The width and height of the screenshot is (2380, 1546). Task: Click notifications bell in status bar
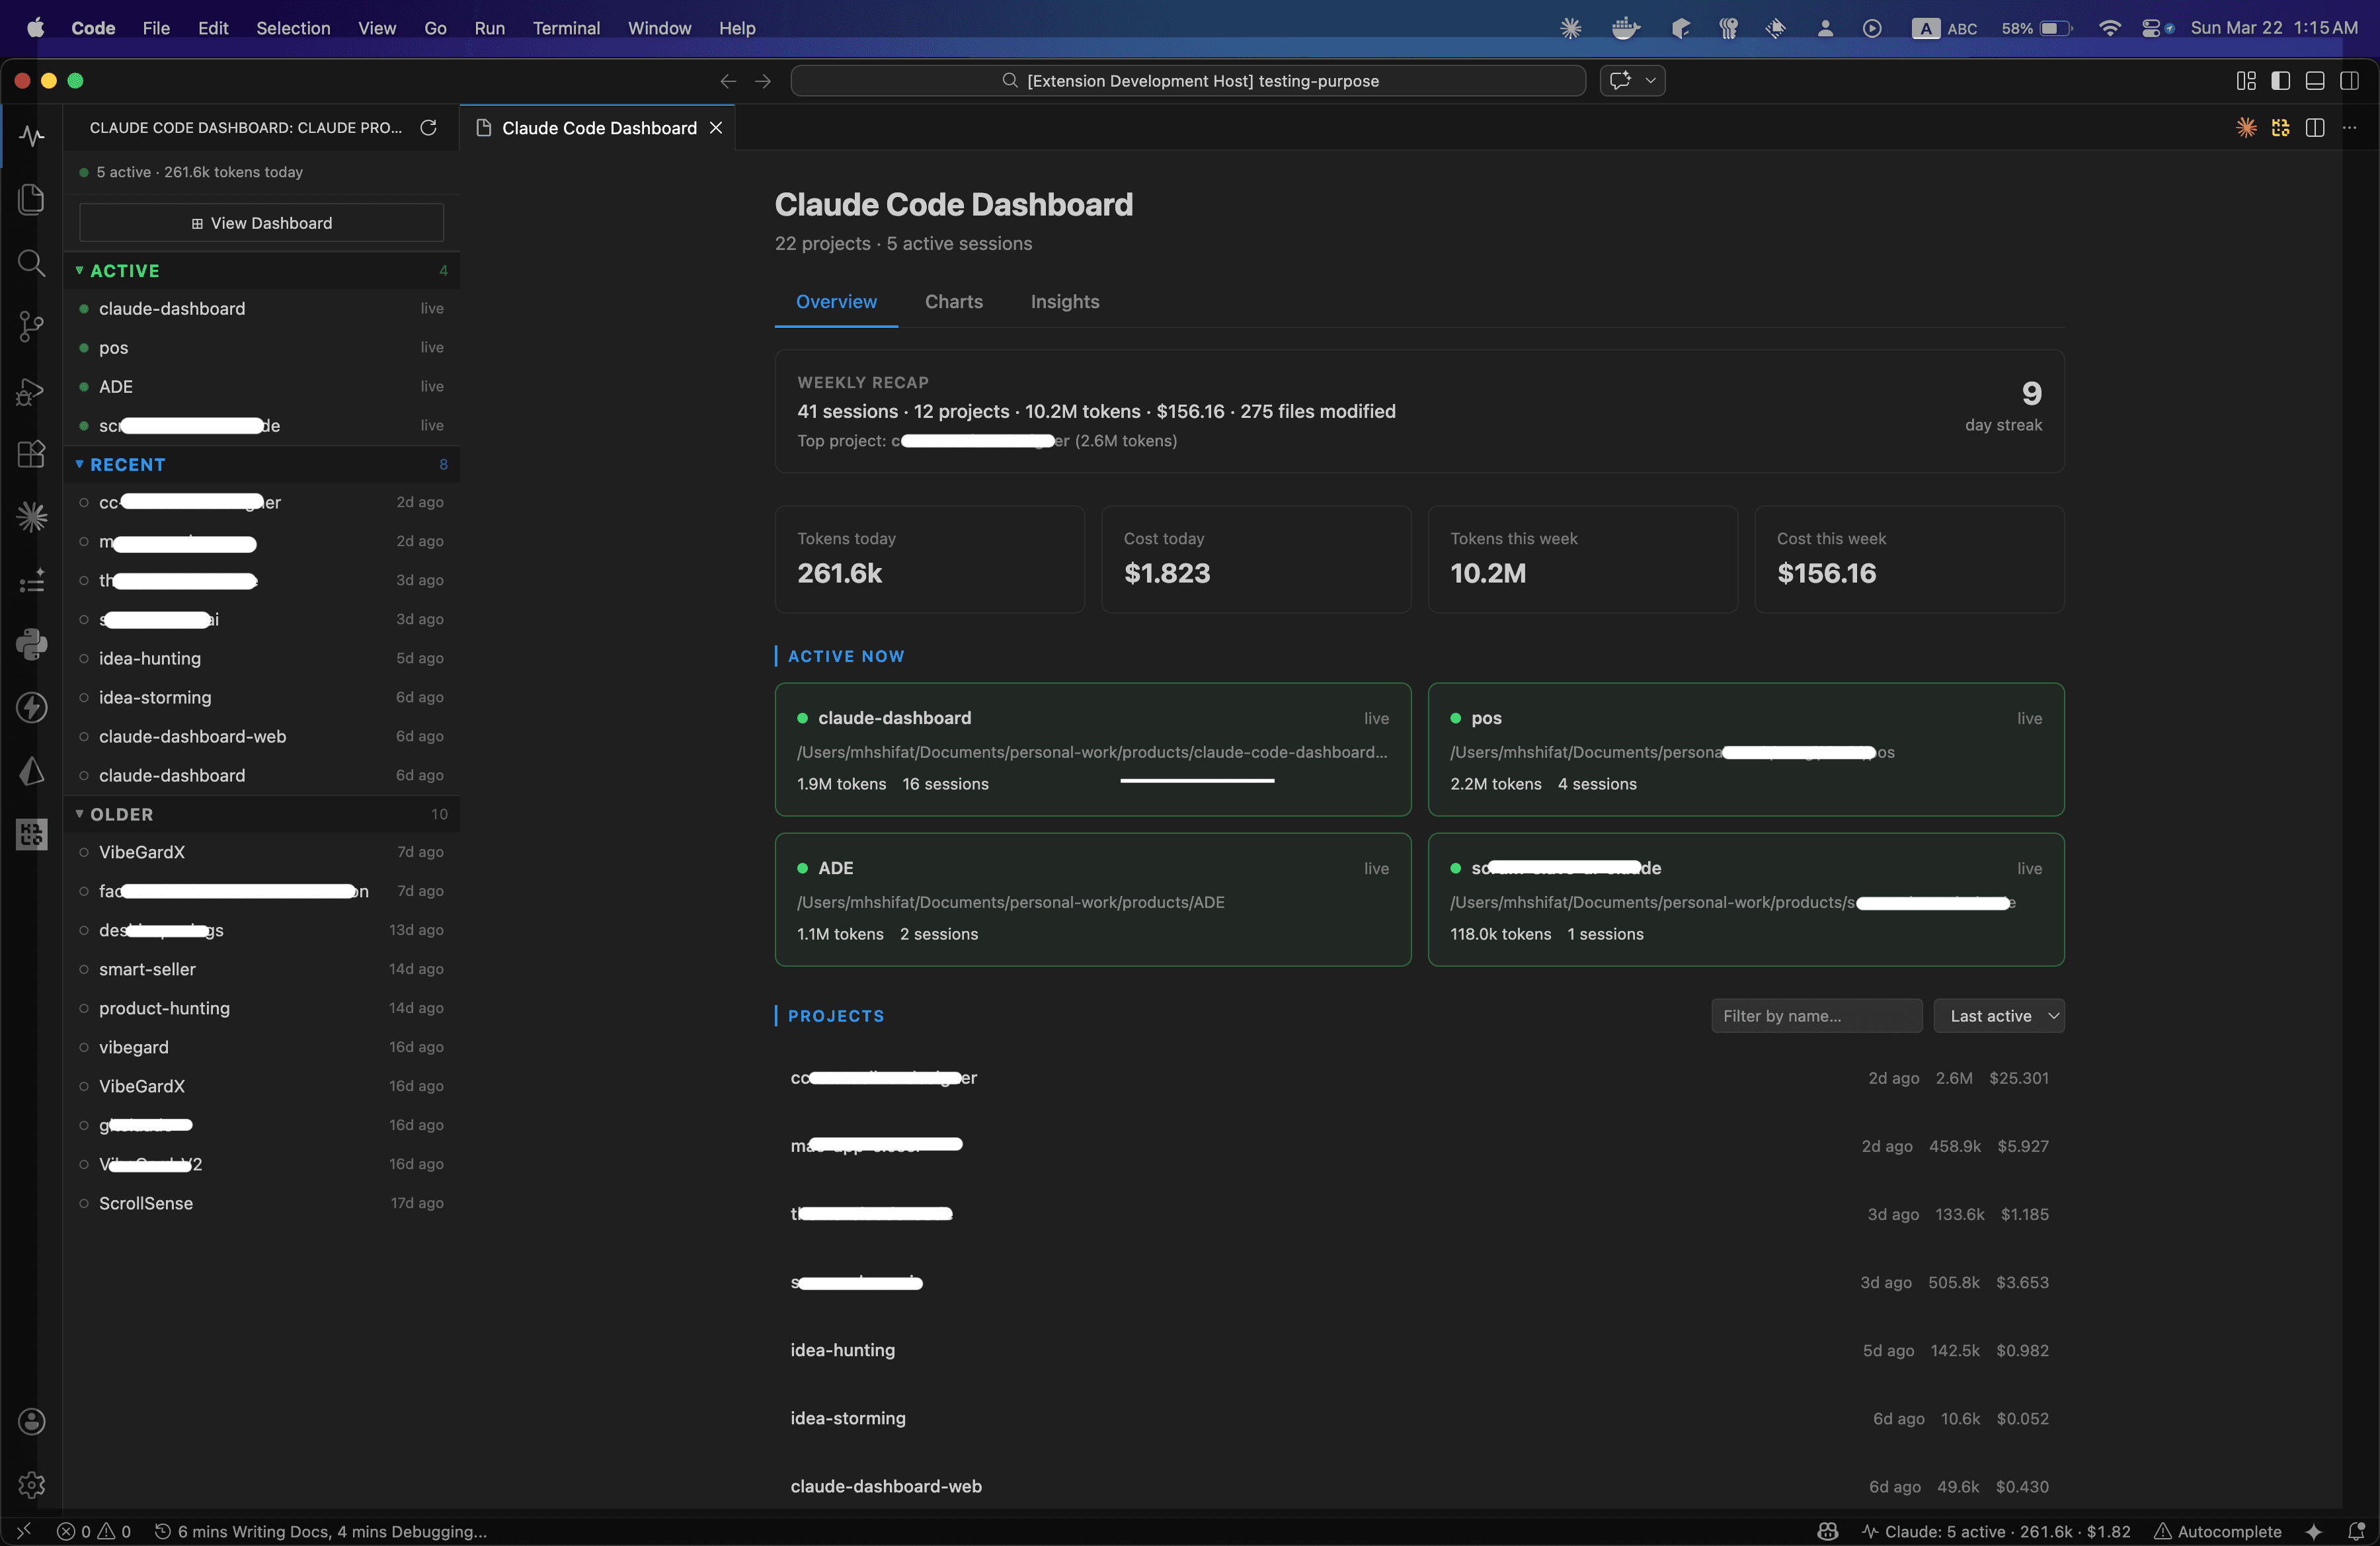(x=2356, y=1531)
